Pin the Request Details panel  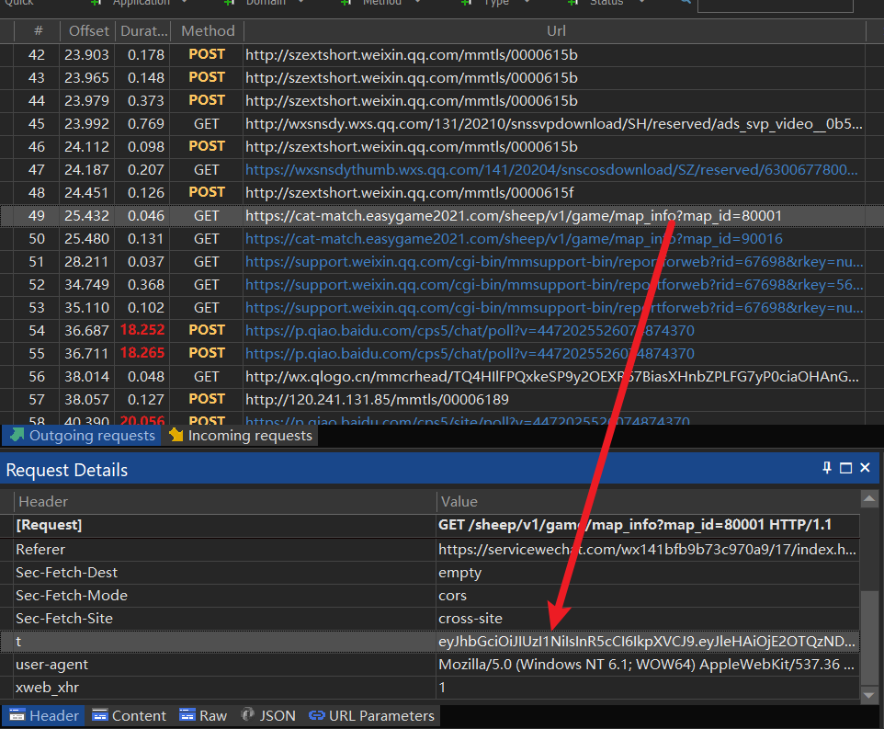827,468
